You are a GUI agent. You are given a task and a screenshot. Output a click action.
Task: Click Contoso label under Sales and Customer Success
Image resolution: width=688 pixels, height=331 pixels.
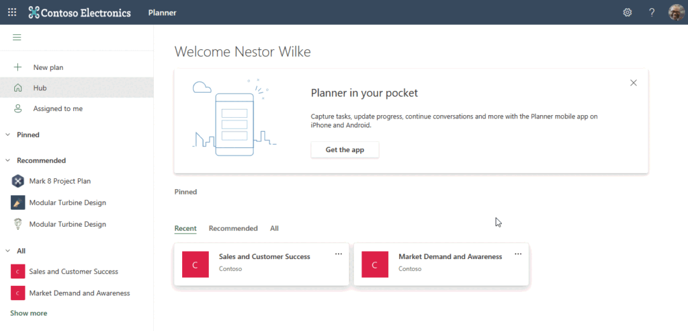230,269
